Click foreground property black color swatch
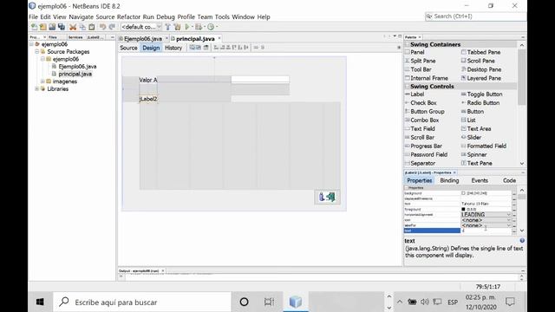Viewport: 555px width, 312px height. point(463,210)
